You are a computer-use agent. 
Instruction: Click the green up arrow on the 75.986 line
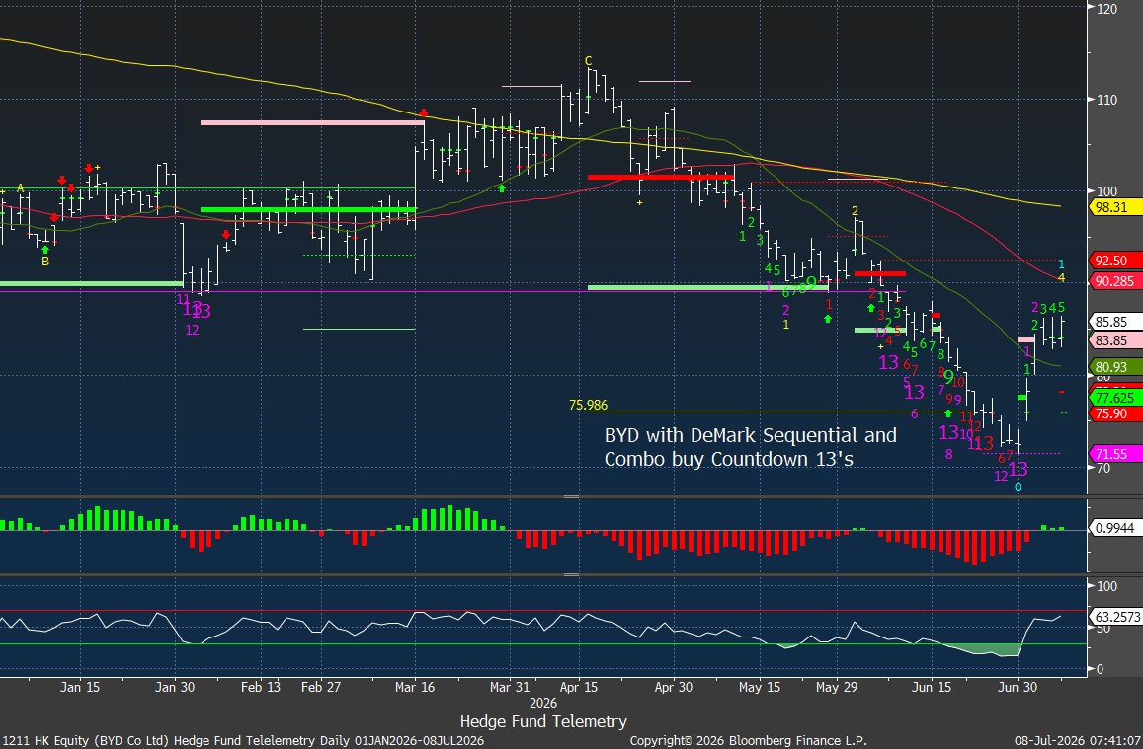pyautogui.click(x=948, y=412)
